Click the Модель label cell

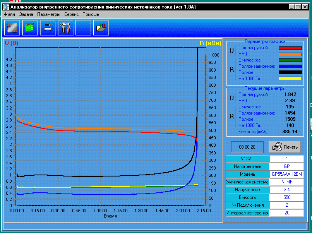[247, 174]
